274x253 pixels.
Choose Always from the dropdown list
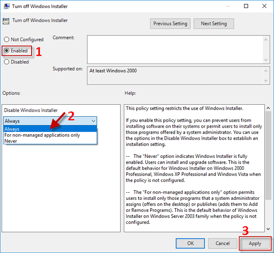[50, 129]
